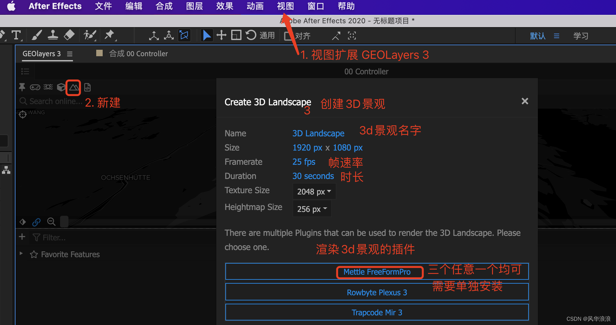Open the GEOlayers 3 panel menu
Viewport: 616px width, 325px height.
click(x=70, y=54)
